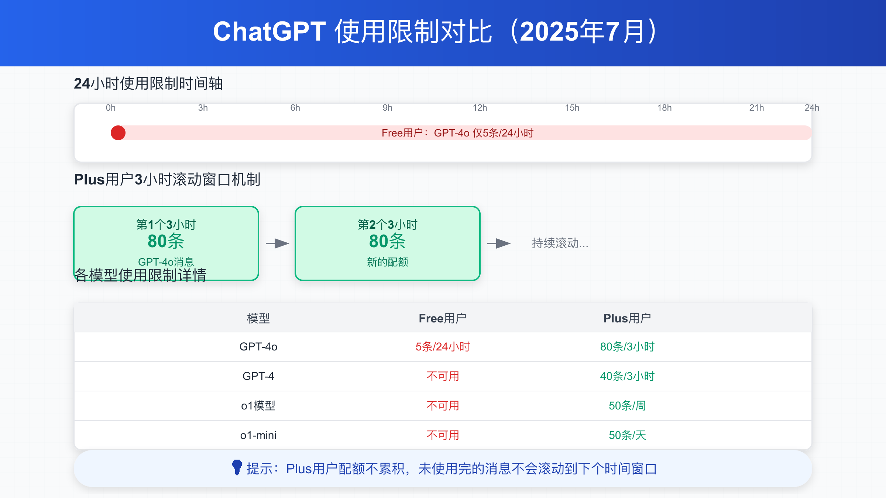Select the '第1个3小时' green card
Screen dimensions: 886x498
(x=166, y=243)
